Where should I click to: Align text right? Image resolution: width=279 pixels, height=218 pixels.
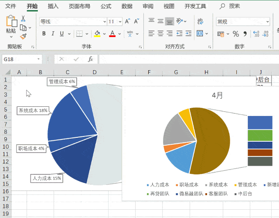coord(170,33)
